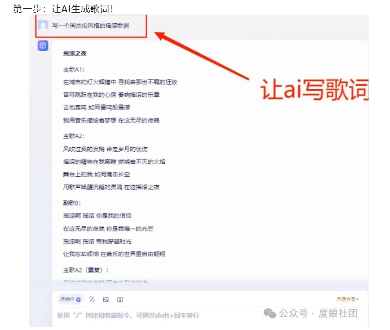Click the red 让ai写歌词 annotation text
This screenshot has width=390, height=330.
click(x=314, y=89)
